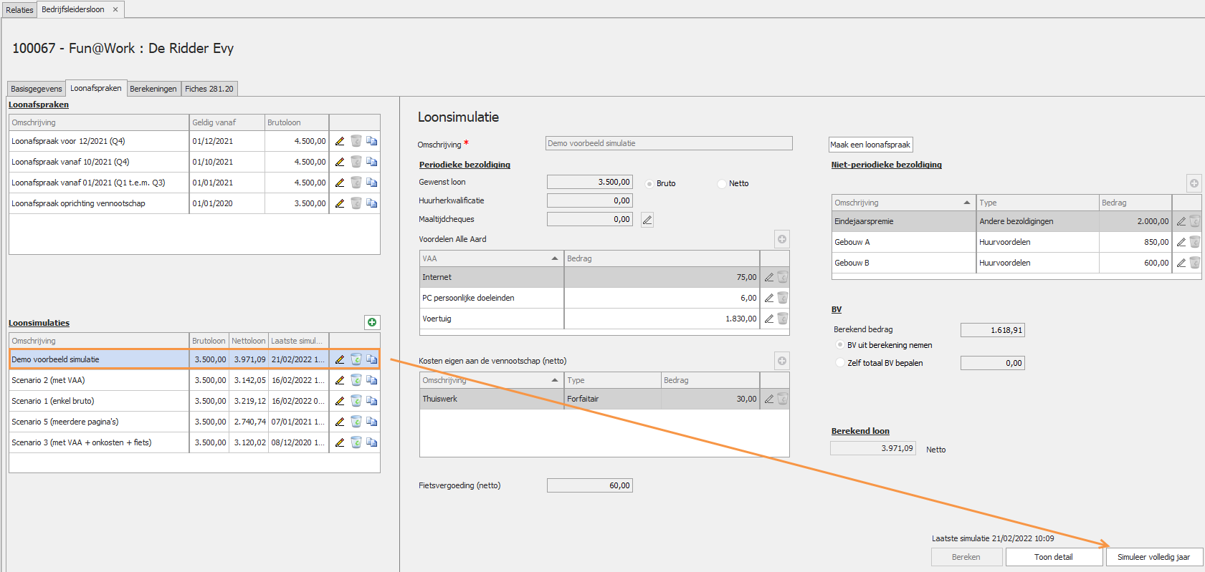Select the Netto radio button

[x=722, y=184]
